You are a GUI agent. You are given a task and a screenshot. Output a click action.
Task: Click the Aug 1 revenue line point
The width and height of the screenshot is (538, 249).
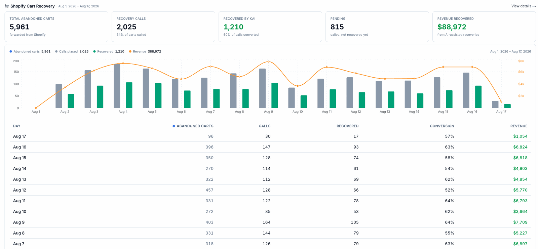[x=36, y=108]
